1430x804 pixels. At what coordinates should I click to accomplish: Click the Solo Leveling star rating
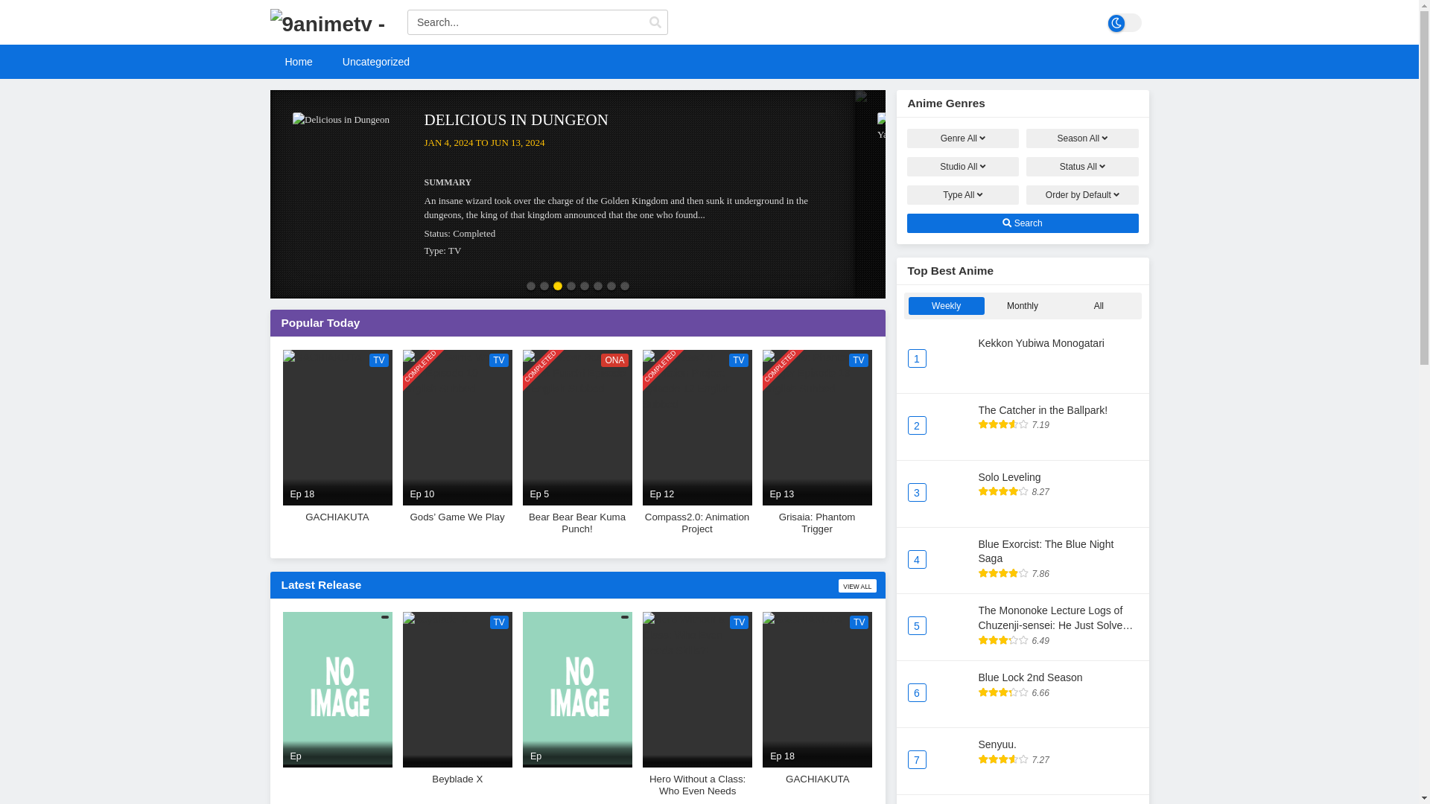coord(1002,491)
